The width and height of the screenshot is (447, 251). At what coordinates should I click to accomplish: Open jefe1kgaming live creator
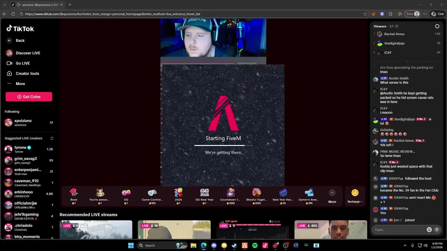[x=29, y=216]
